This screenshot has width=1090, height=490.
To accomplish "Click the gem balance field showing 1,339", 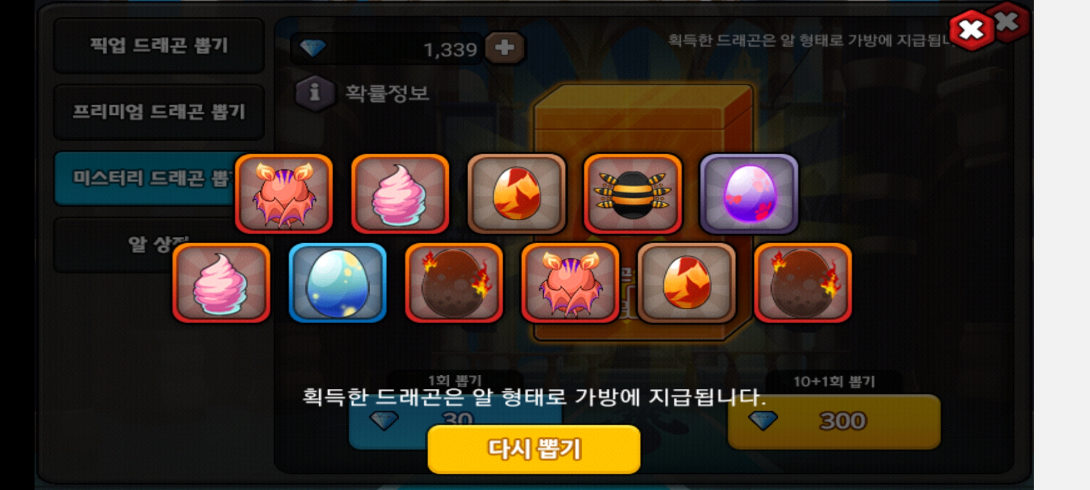I will click(x=387, y=48).
